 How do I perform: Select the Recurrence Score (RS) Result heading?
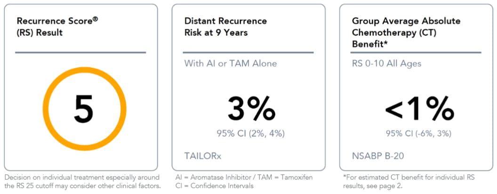coord(58,27)
